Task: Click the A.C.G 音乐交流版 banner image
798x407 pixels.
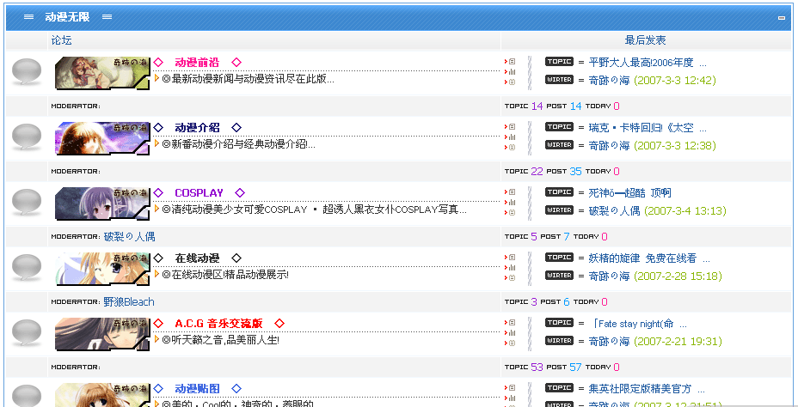Action: 102,334
